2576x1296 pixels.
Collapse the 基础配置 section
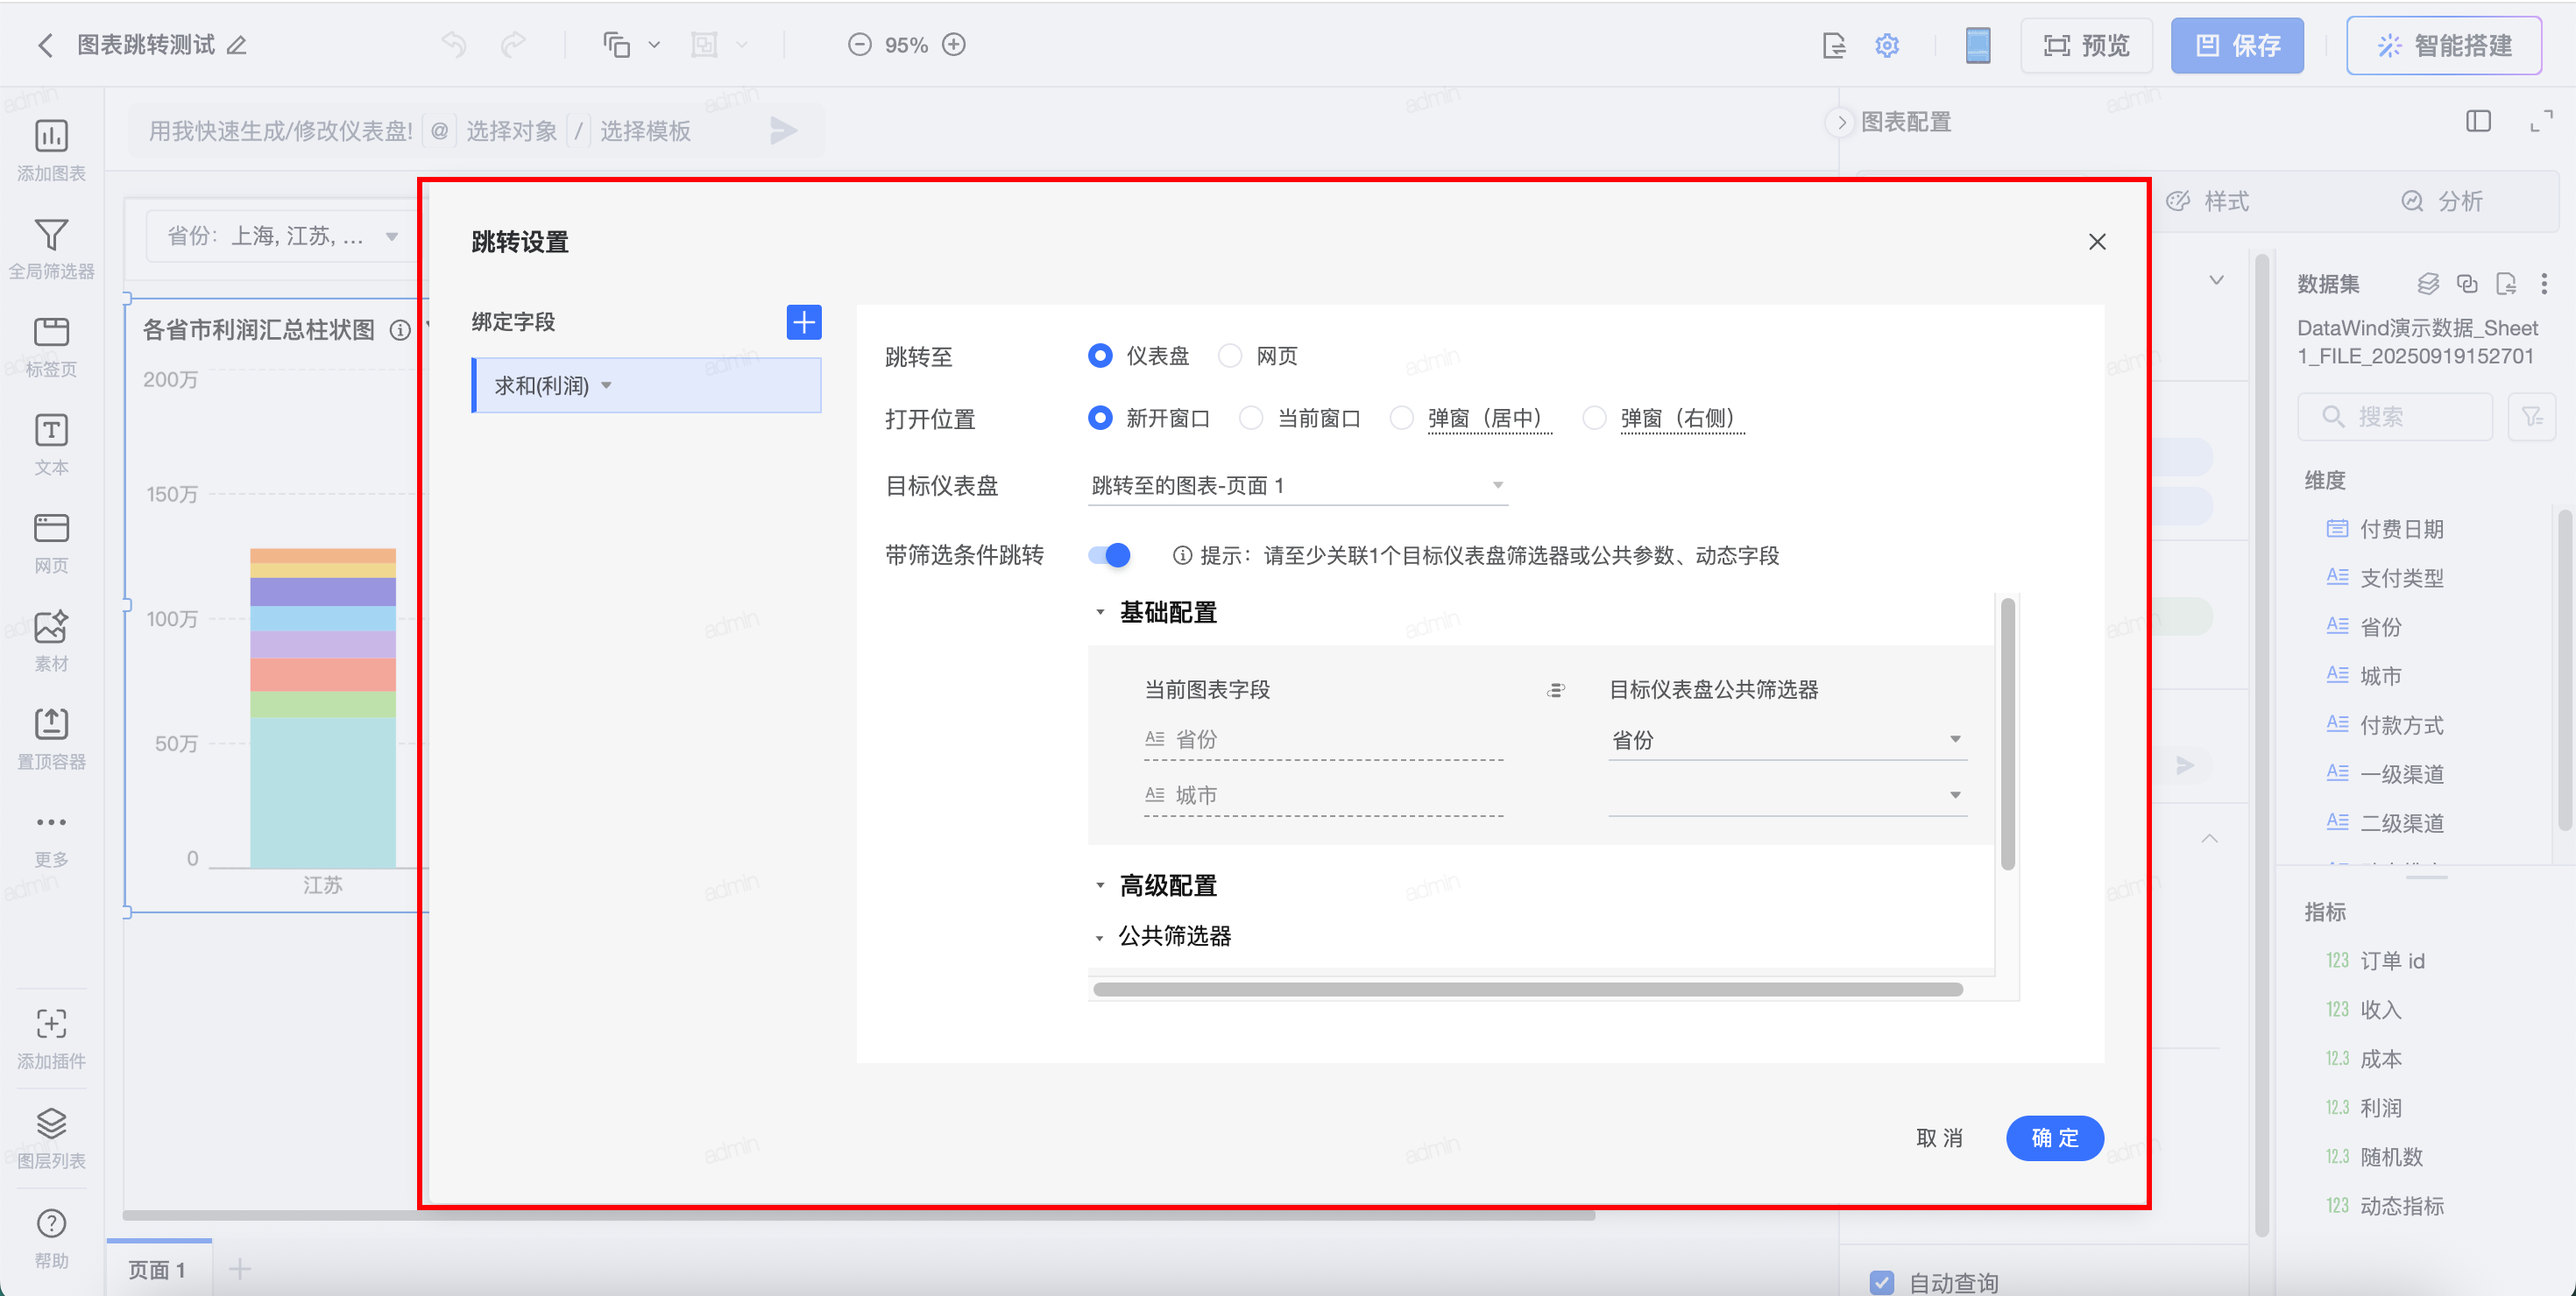(x=1100, y=611)
